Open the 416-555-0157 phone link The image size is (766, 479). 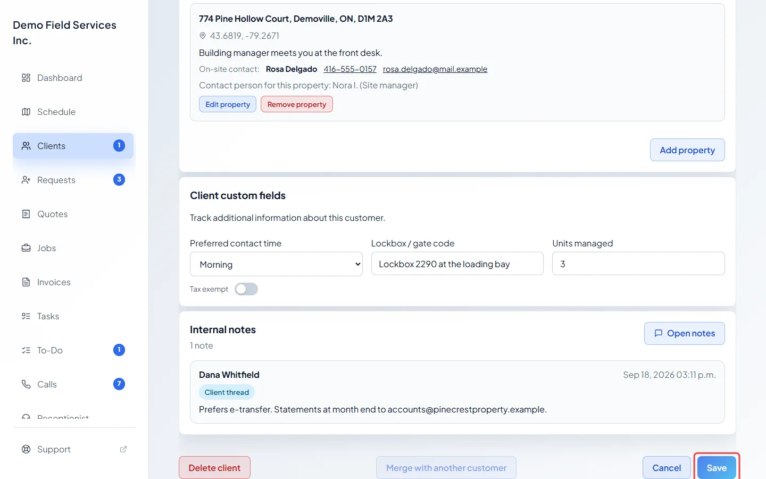[350, 69]
